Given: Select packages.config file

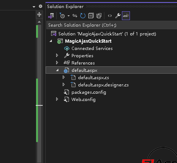Looking at the screenshot, I should pos(89,92).
